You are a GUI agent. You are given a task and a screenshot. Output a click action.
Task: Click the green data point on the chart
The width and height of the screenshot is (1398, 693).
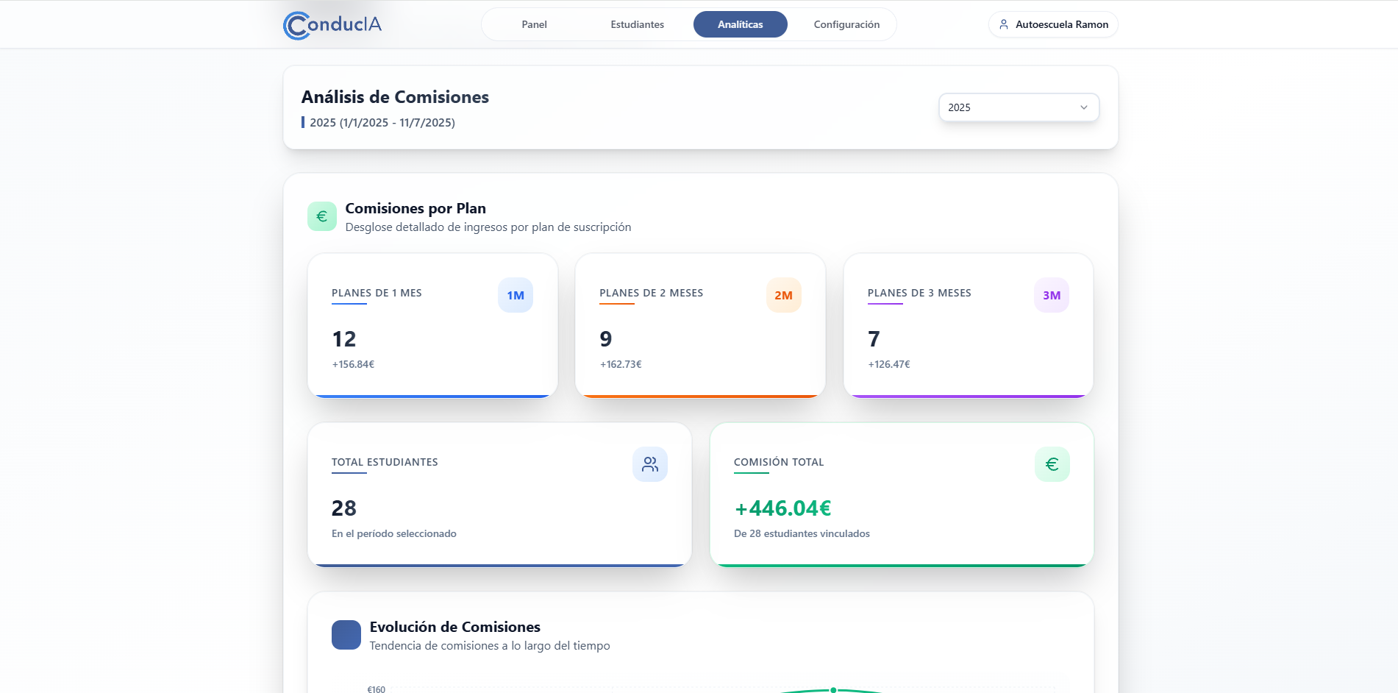pos(833,690)
